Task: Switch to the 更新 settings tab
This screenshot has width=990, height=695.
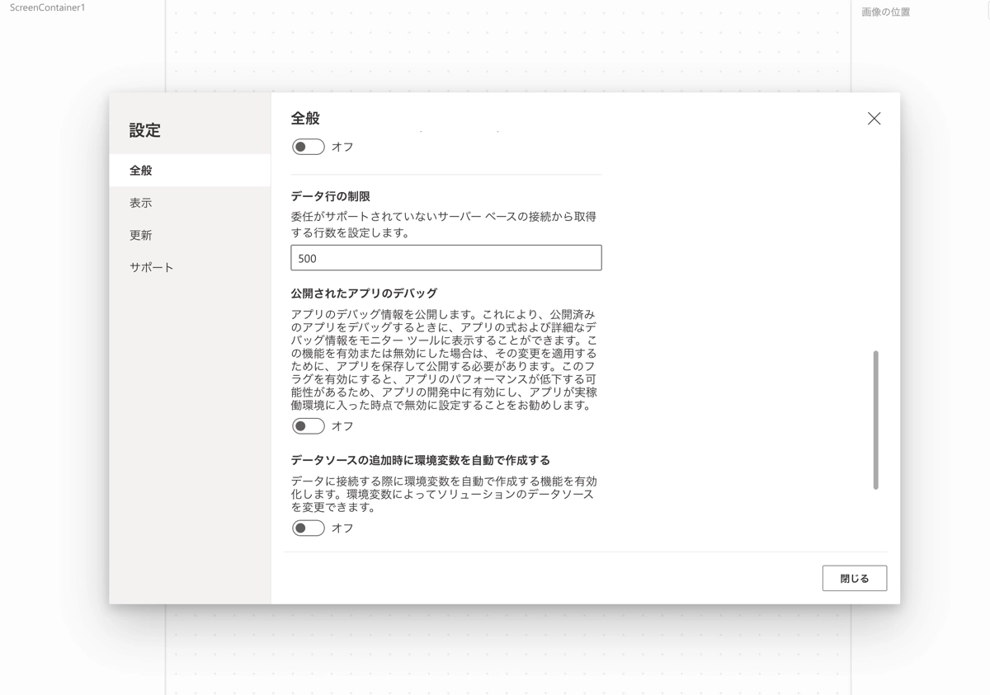Action: [141, 235]
